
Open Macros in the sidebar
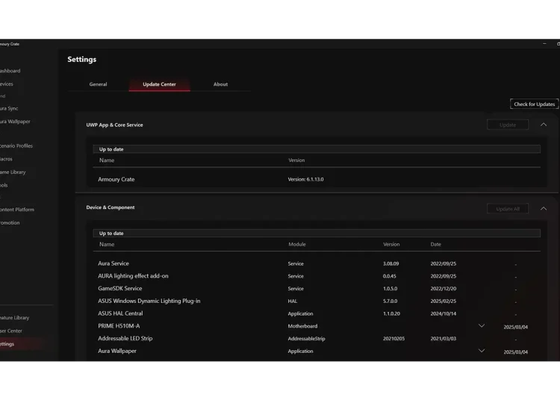[6, 159]
